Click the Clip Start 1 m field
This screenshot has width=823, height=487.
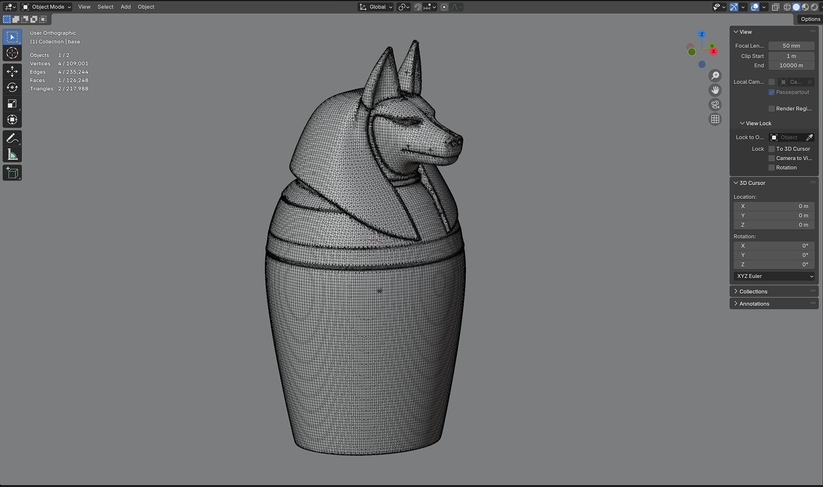coord(791,56)
